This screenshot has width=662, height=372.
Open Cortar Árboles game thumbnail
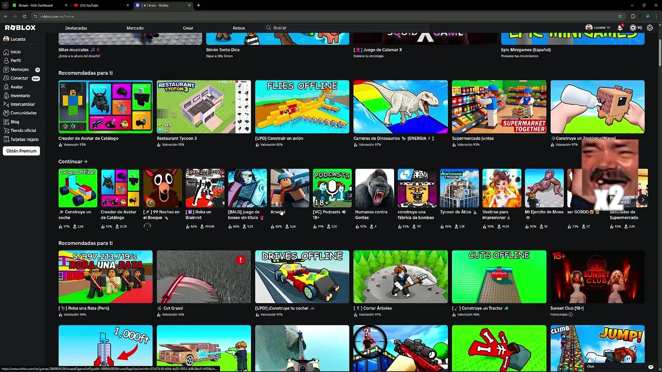[400, 277]
